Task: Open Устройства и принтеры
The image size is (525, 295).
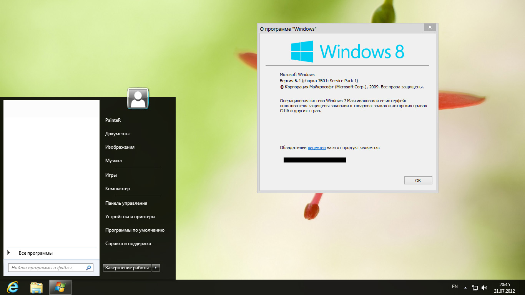Action: (130, 217)
